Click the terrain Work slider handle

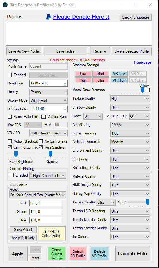click(x=148, y=202)
